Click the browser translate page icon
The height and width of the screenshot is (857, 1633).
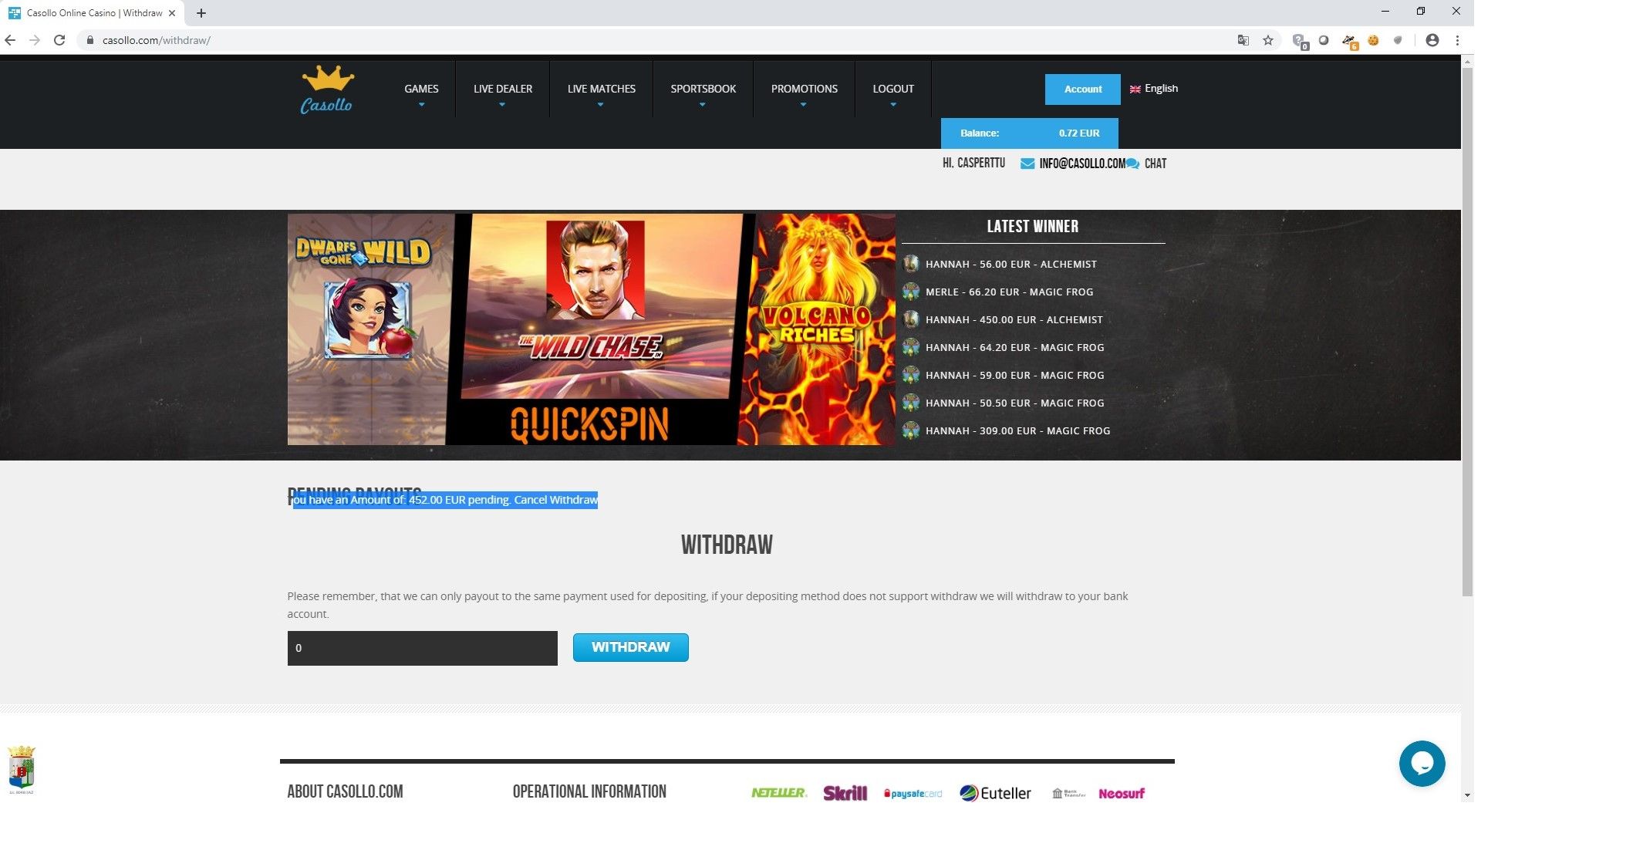point(1243,40)
